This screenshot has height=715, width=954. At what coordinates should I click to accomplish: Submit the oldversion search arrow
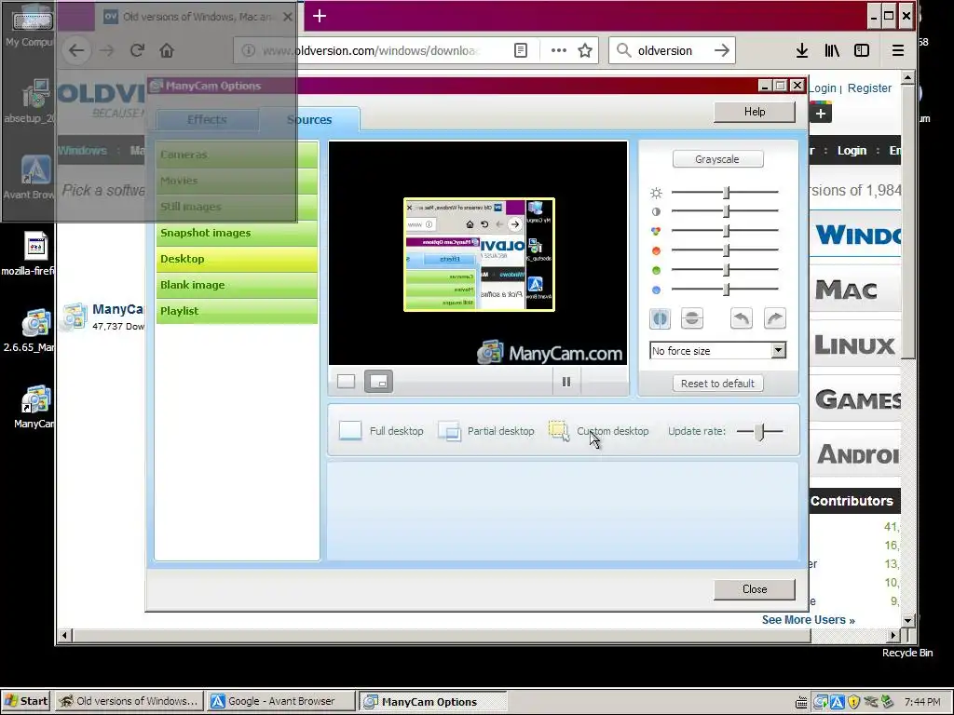[x=722, y=50]
